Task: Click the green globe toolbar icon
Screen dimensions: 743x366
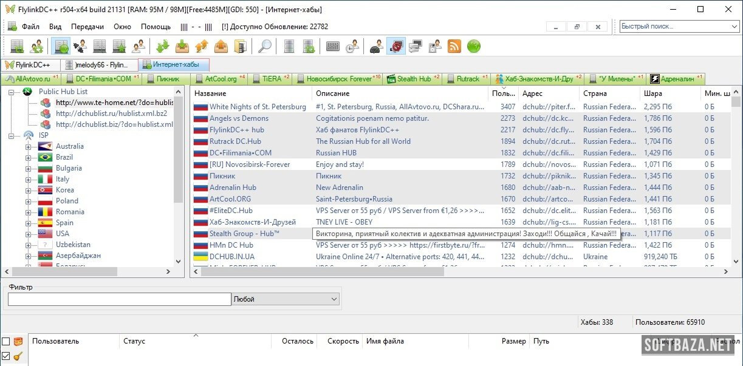Action: click(x=474, y=46)
